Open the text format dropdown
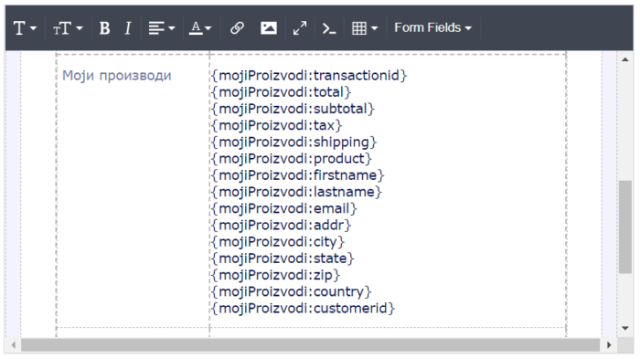This screenshot has height=359, width=640. point(25,28)
